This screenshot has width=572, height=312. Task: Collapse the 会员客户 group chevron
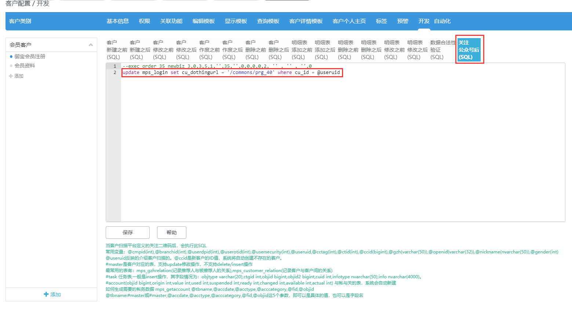tap(91, 45)
